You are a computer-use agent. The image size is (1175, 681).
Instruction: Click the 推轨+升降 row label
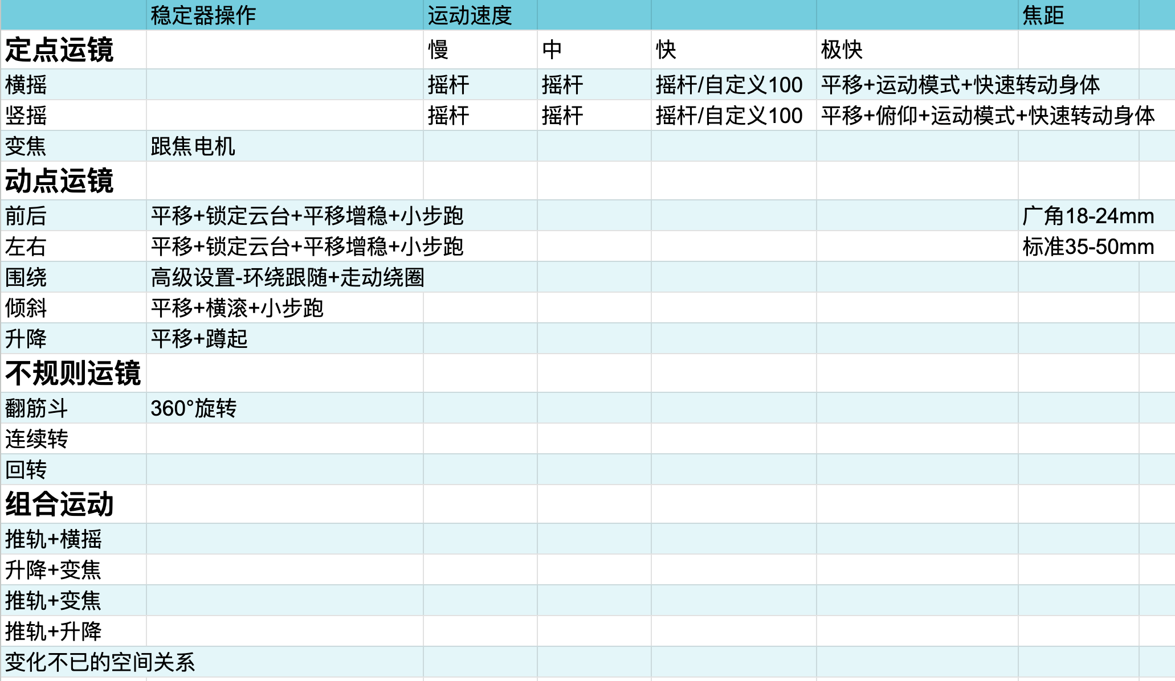(x=74, y=631)
